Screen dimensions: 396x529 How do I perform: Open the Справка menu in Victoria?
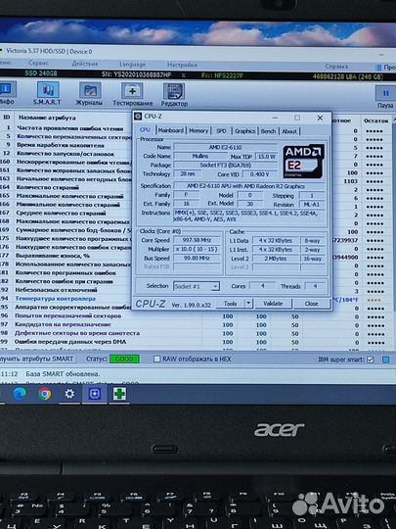[x=336, y=67]
